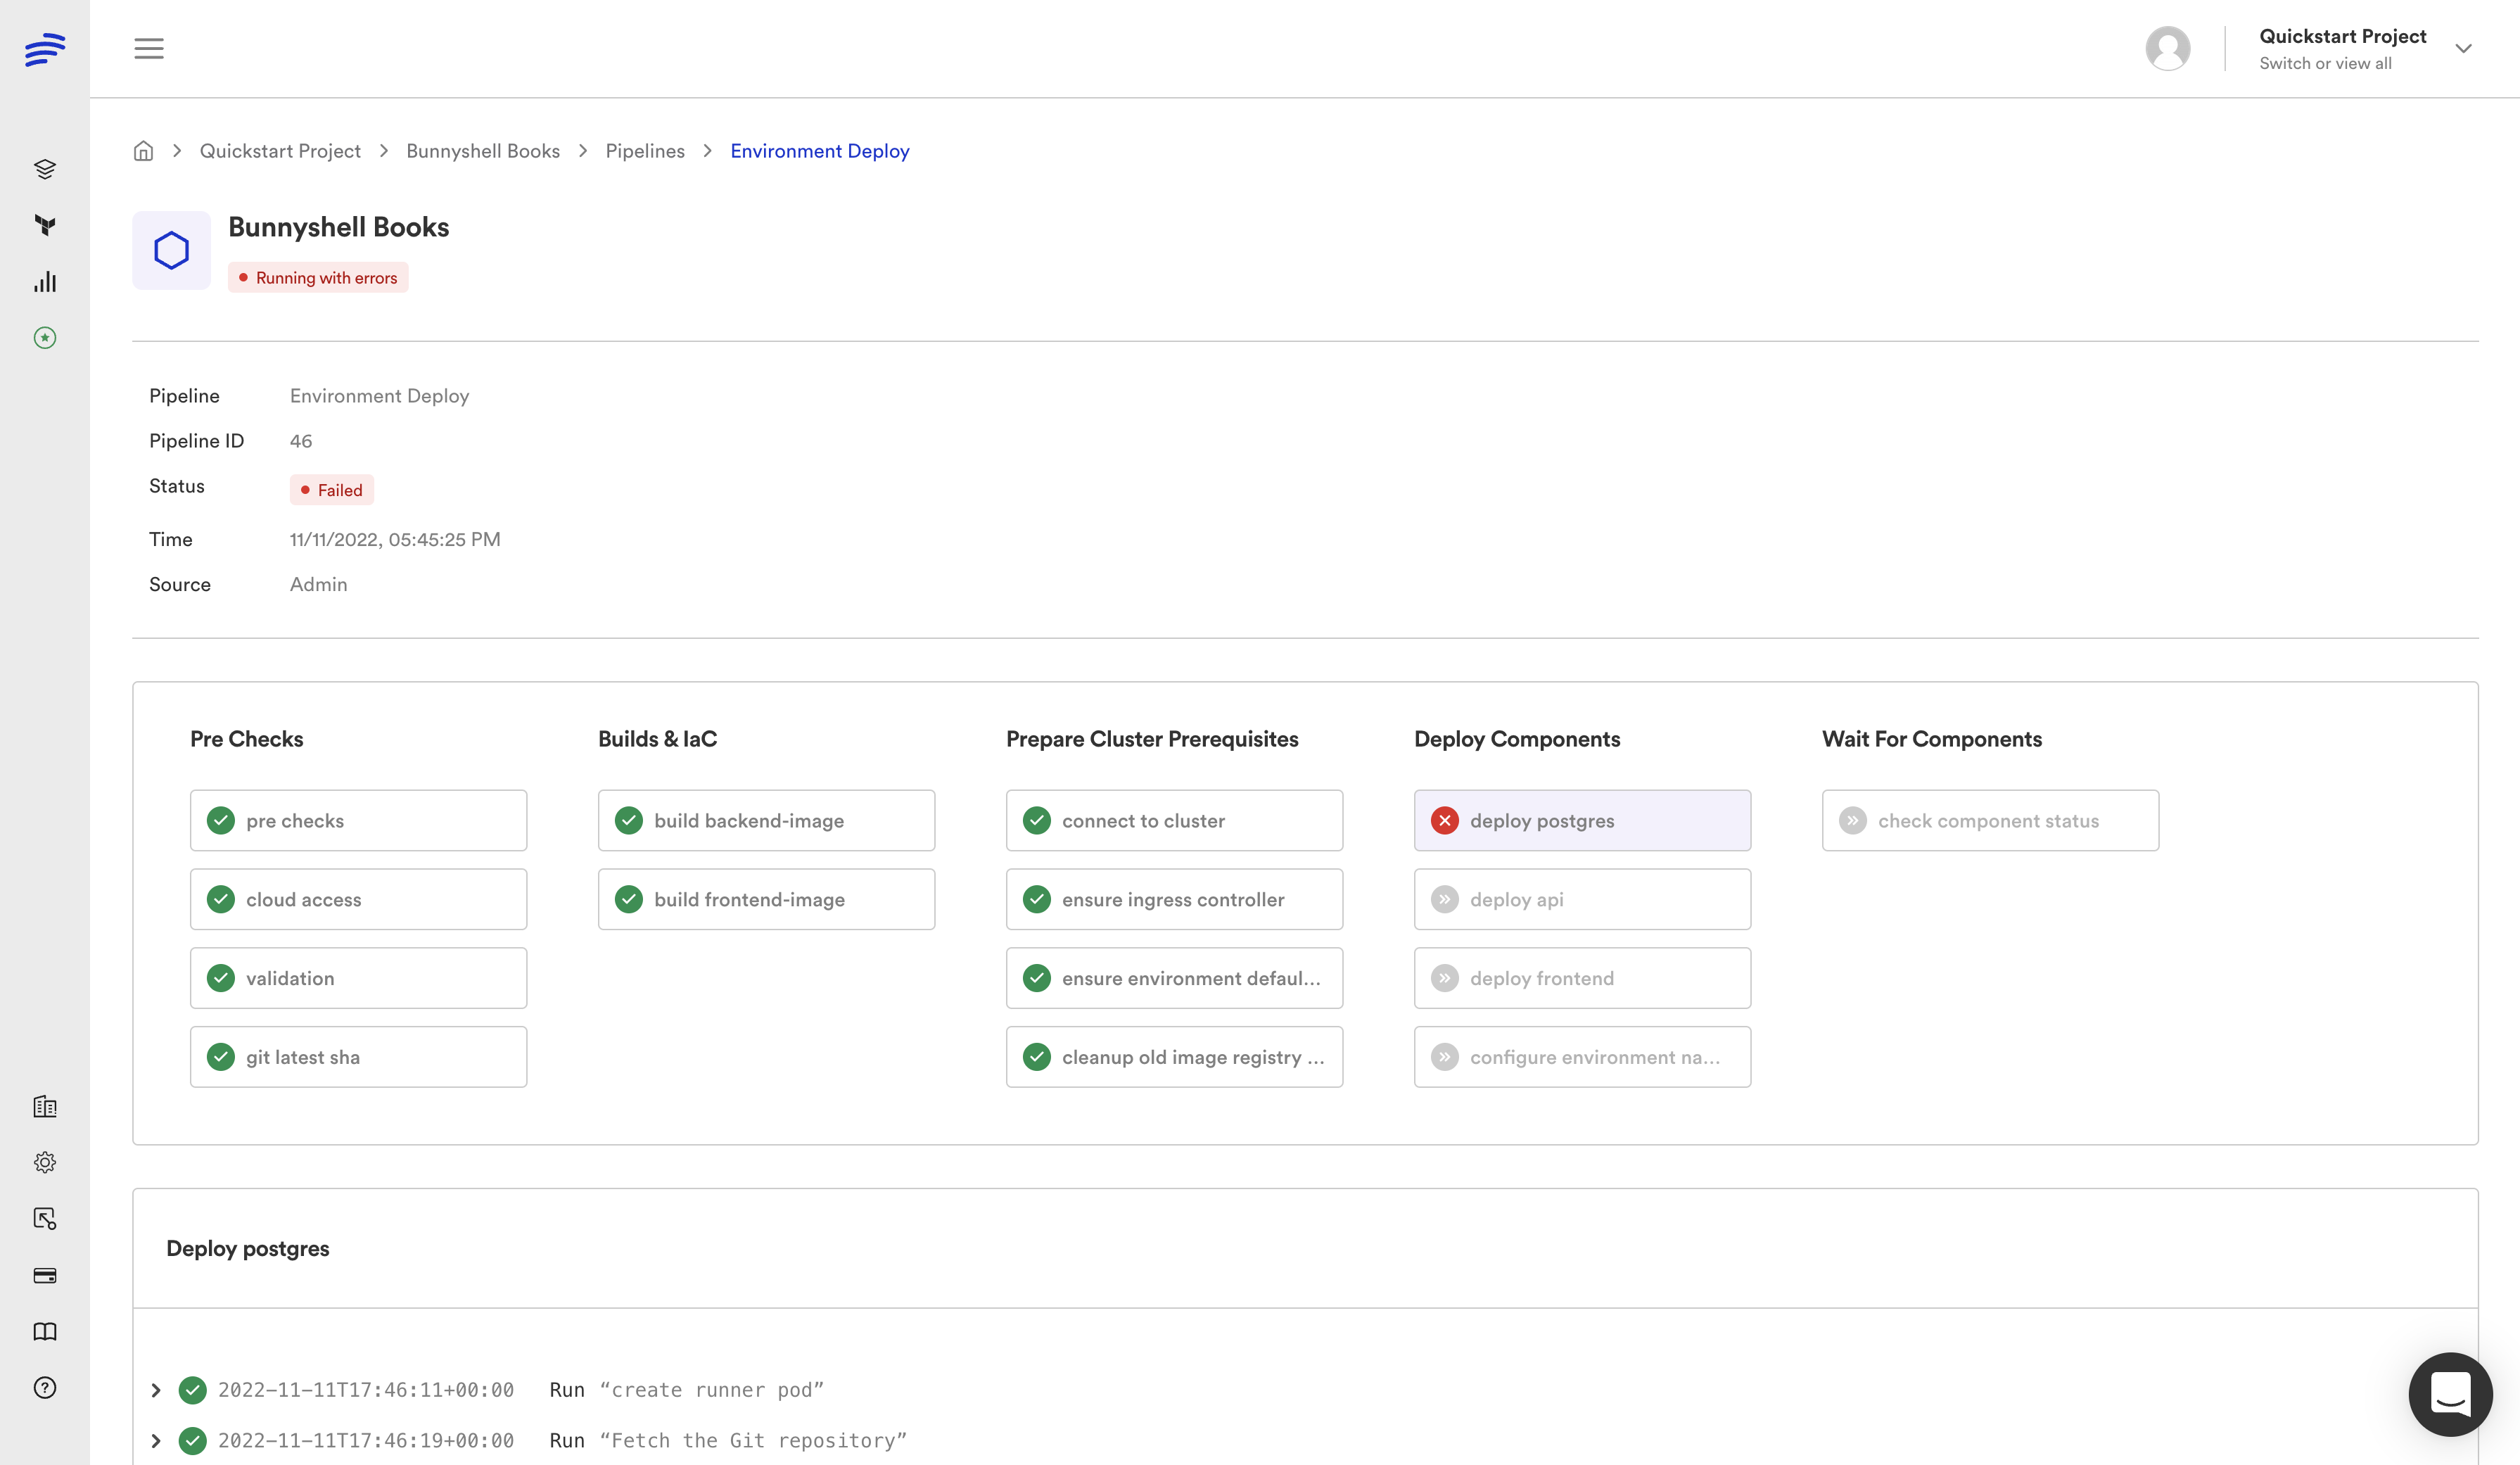Select the check component status step

pos(1989,820)
